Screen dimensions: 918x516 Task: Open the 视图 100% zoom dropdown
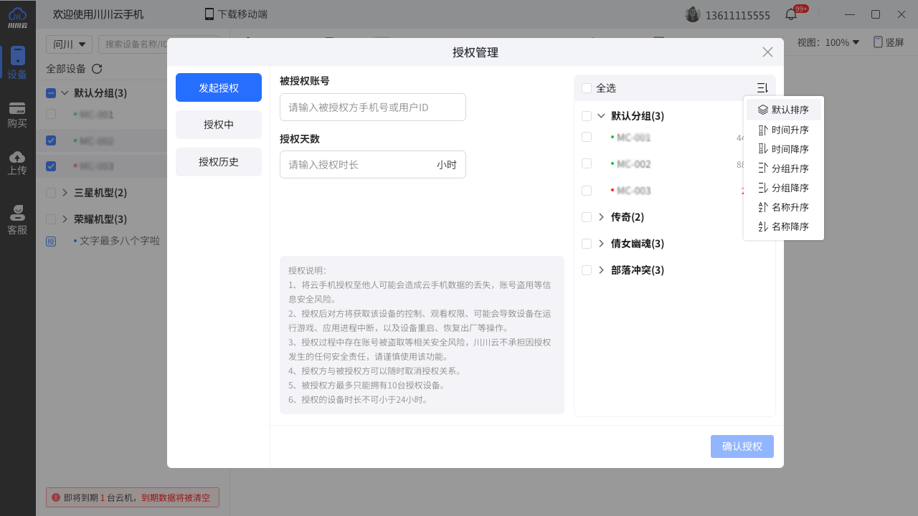(828, 42)
